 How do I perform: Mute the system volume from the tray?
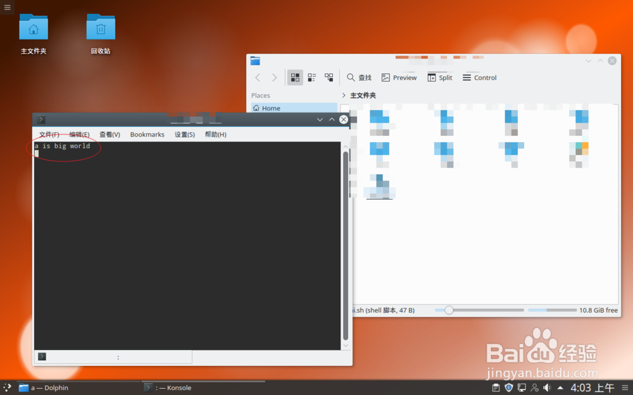pyautogui.click(x=547, y=387)
